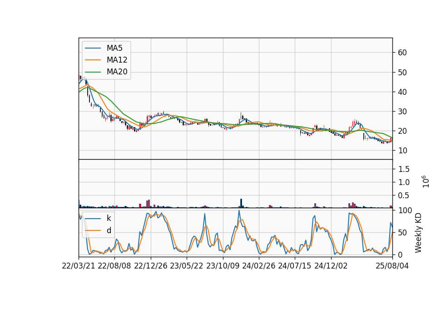Click the 22/12/26 date tick label
This screenshot has width=436, height=313.
pyautogui.click(x=151, y=266)
